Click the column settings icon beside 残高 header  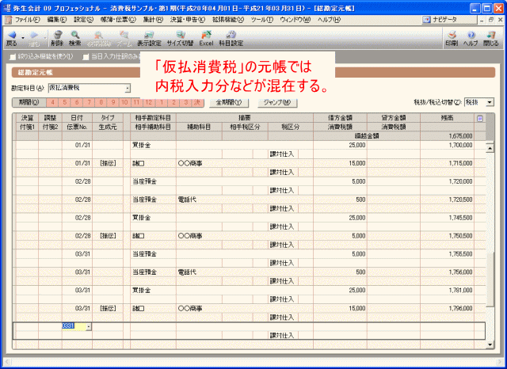480,119
